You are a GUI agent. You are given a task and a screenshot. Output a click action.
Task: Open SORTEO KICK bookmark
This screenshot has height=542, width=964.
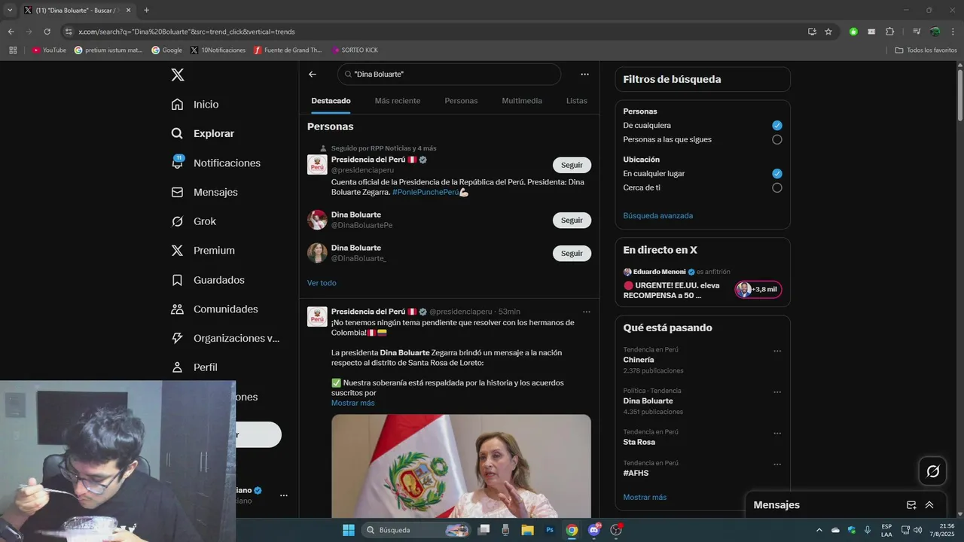point(355,50)
